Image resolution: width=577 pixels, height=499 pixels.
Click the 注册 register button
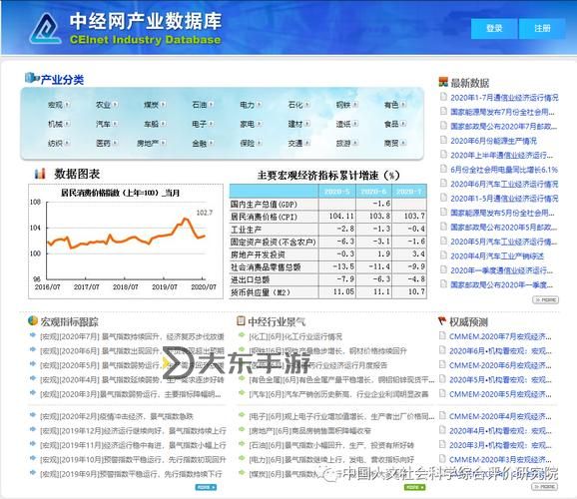tap(542, 28)
